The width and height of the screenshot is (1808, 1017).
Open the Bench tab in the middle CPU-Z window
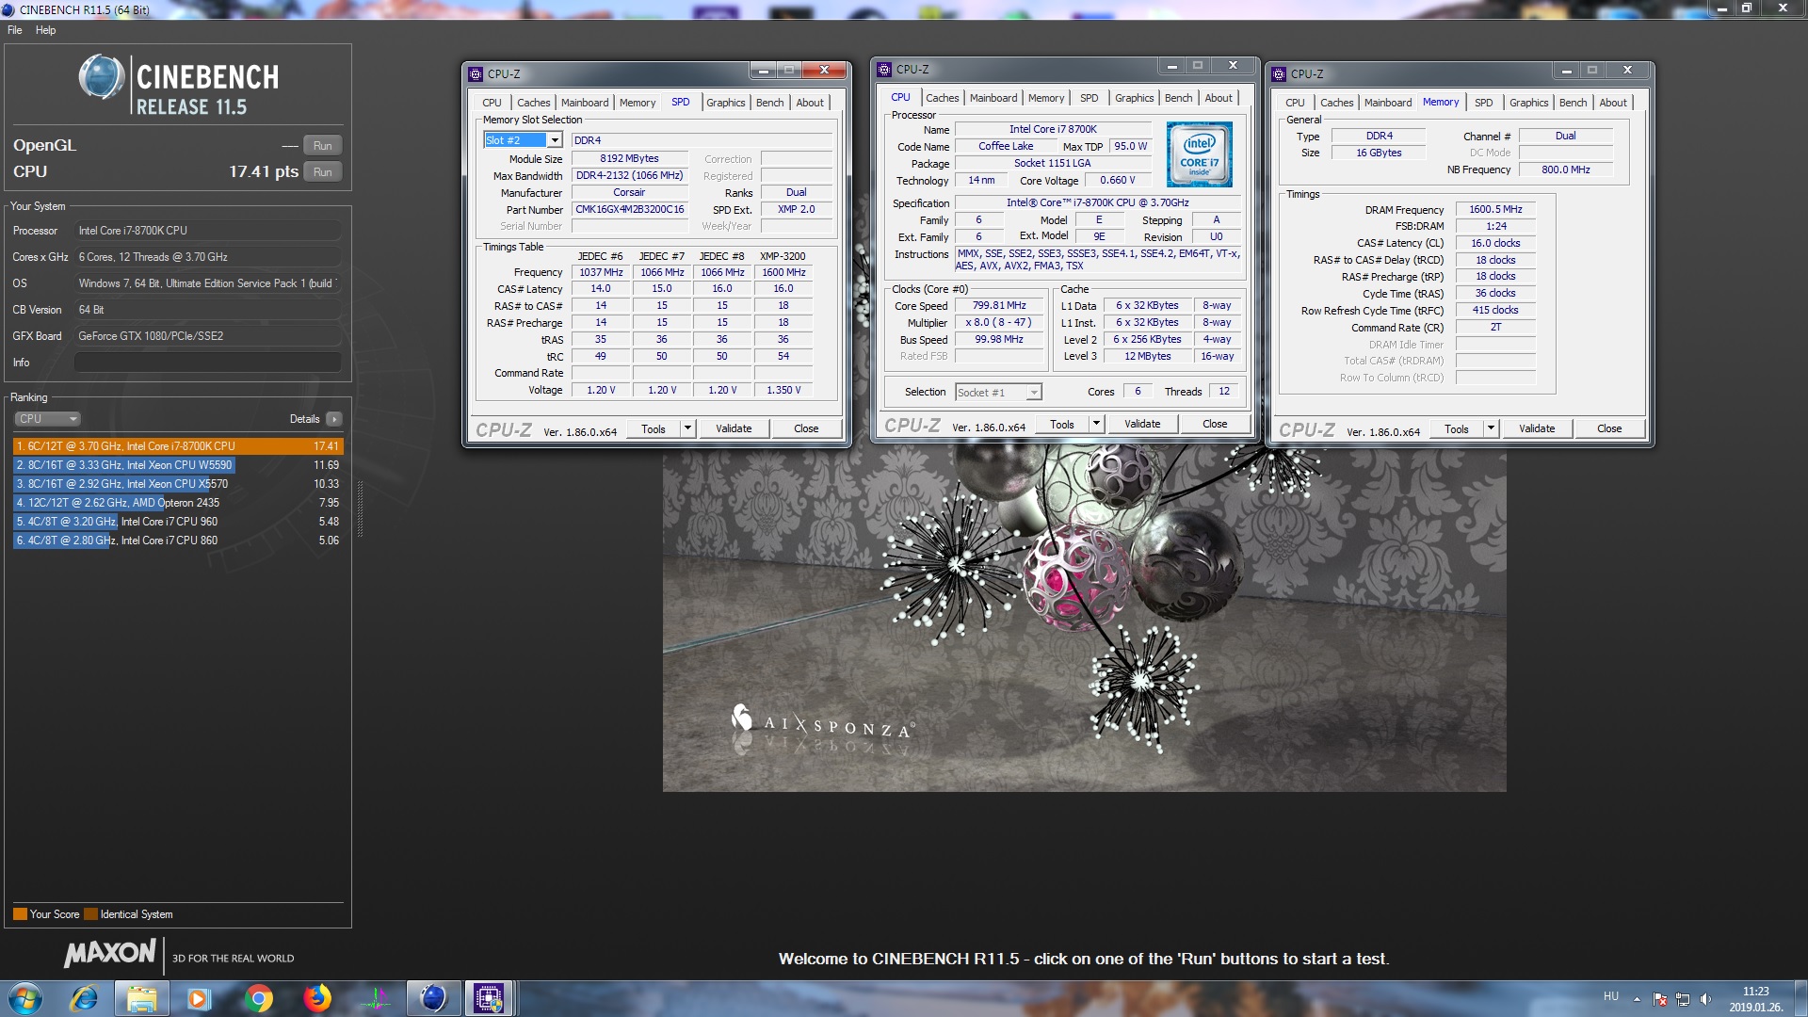pyautogui.click(x=1178, y=98)
